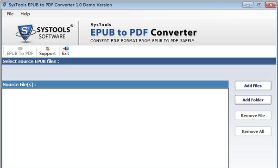278x168 pixels.
Task: Click the SysTools Software shield logo
Action: point(25,33)
